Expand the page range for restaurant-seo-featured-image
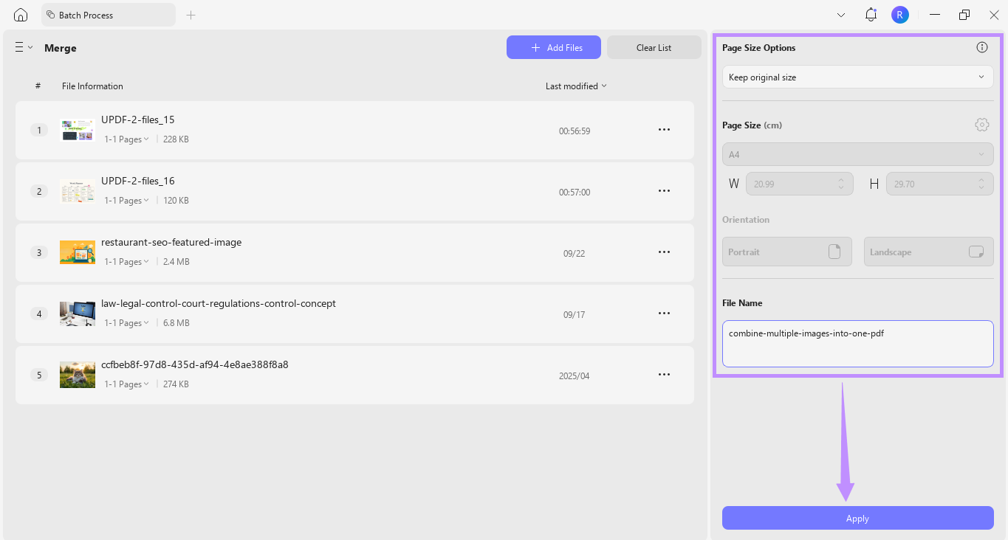 coord(126,261)
